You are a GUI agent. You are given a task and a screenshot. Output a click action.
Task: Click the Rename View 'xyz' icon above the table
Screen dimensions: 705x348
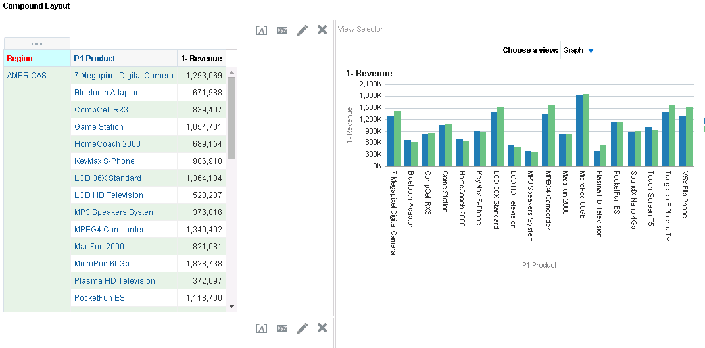click(x=282, y=30)
